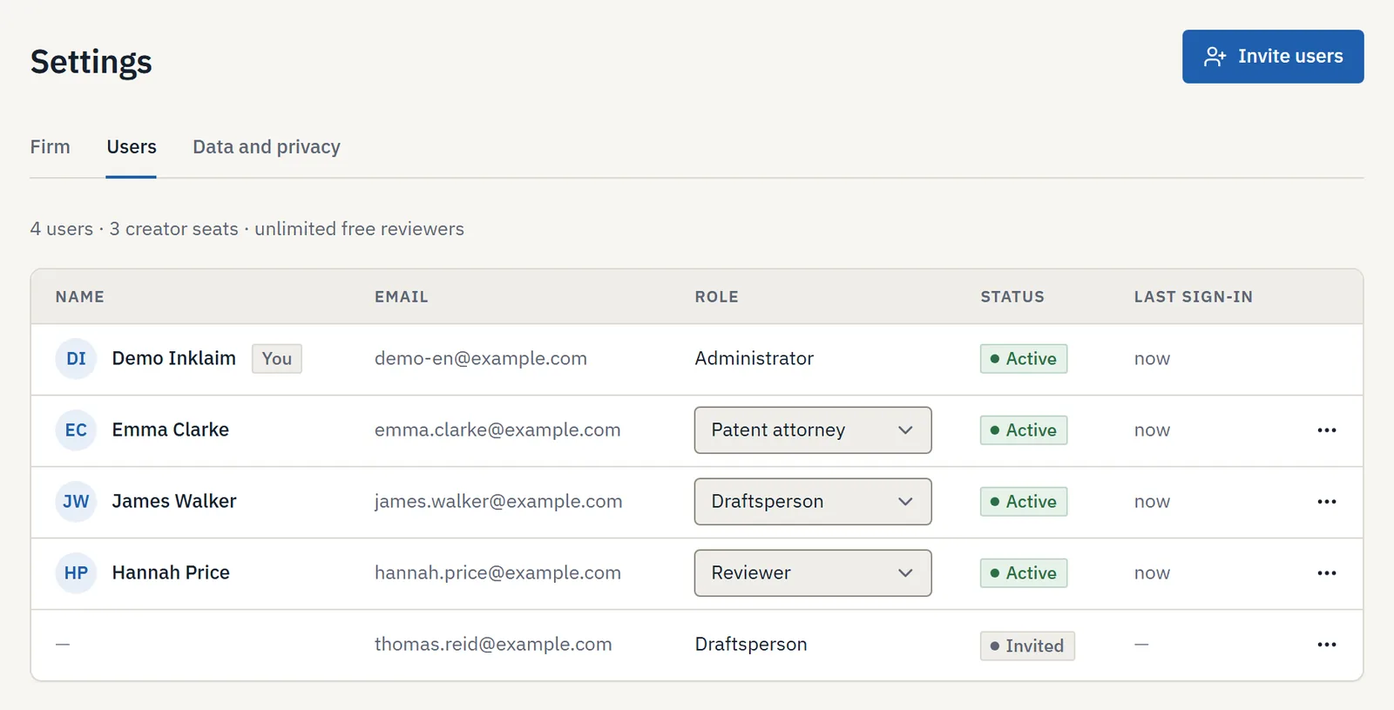1394x710 pixels.
Task: Click the email demo-en@example.com
Action: (x=481, y=358)
